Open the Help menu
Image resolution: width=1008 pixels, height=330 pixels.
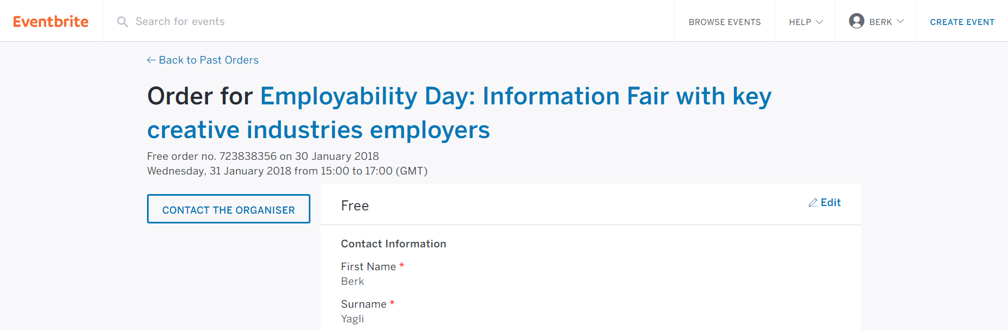coord(800,22)
